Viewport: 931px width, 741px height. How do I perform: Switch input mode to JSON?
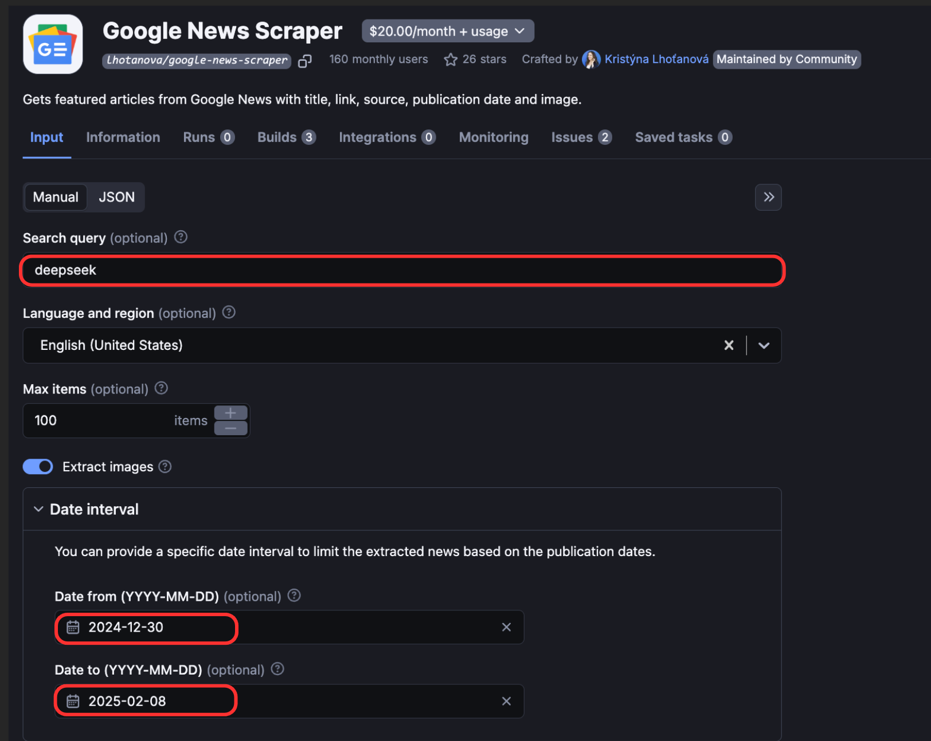coord(116,197)
